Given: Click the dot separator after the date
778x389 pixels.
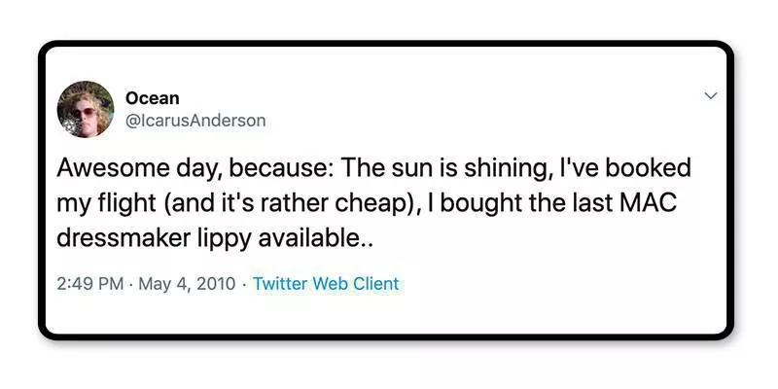Looking at the screenshot, I should pyautogui.click(x=242, y=284).
